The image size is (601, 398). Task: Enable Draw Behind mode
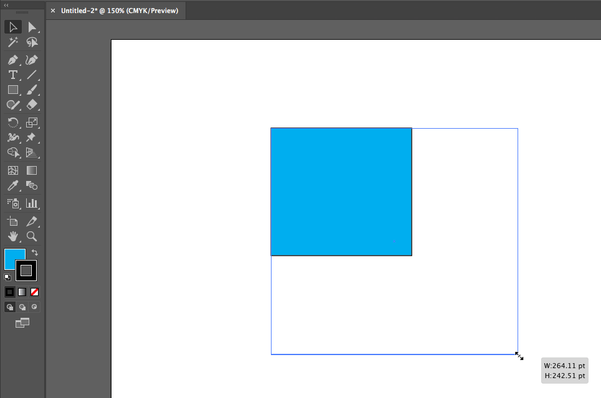(22, 307)
